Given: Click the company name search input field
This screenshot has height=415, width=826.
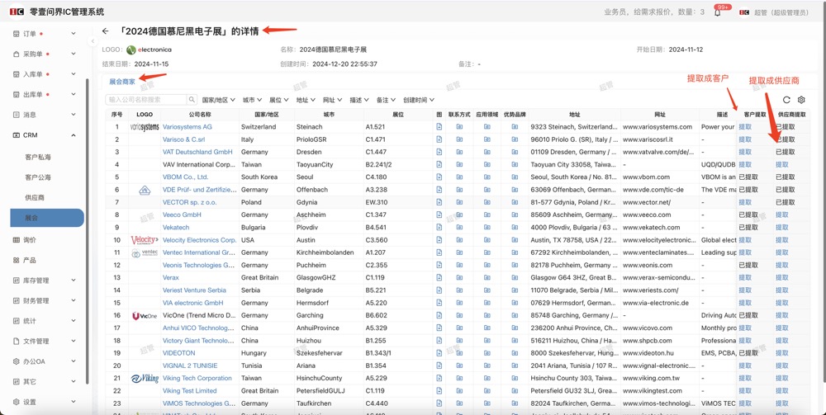Looking at the screenshot, I should tap(145, 100).
